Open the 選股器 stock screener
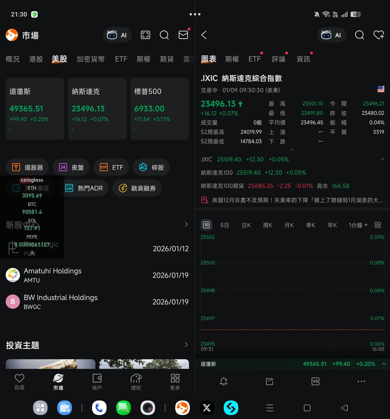 point(27,167)
